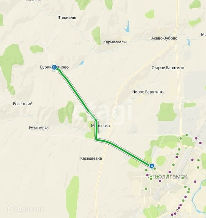This screenshot has height=218, width=206.
Task: Click route start marker A
Action: (152, 166)
